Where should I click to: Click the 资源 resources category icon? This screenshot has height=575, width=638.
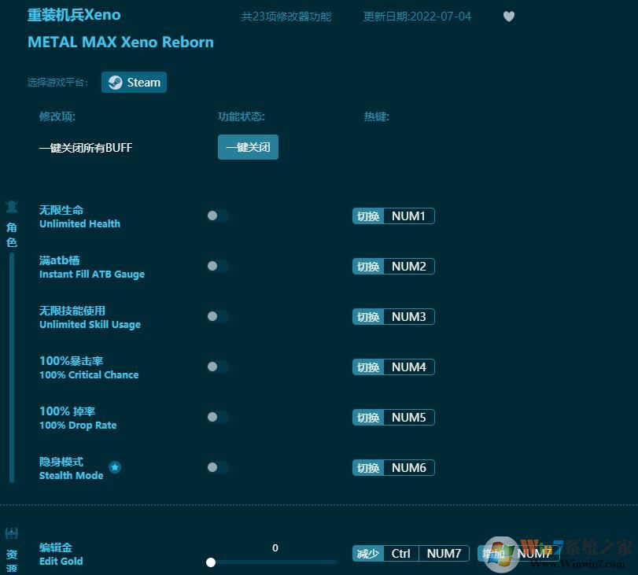[x=11, y=533]
